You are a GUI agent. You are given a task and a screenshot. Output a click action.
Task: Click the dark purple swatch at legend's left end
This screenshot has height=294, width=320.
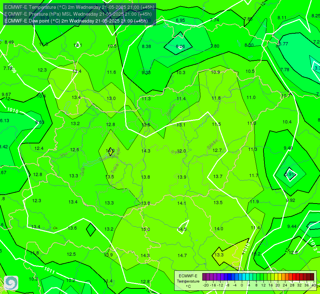pos(204,277)
